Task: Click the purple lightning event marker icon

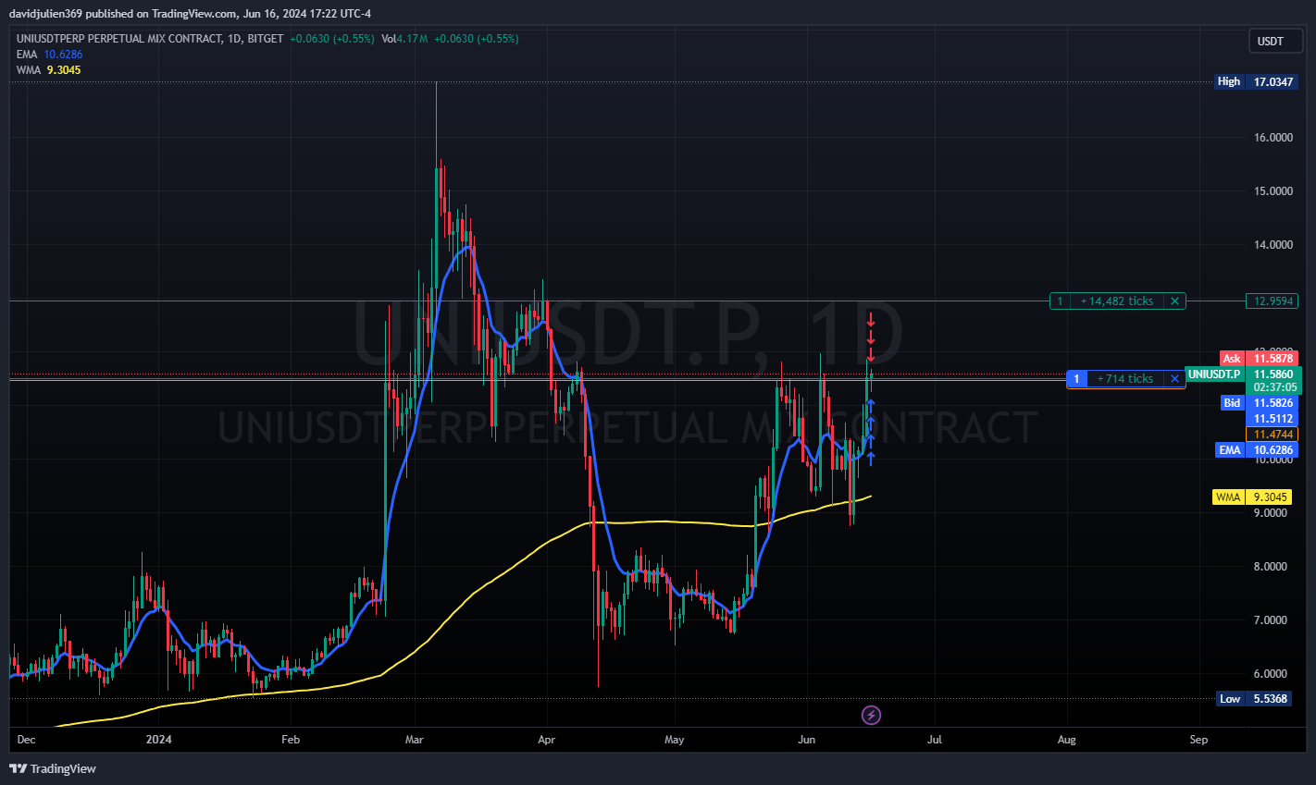Action: (871, 715)
